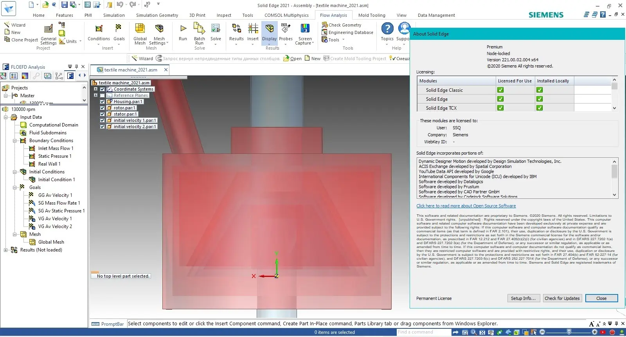Viewport: 626px width, 337px height.
Task: Toggle Reference Planes checkbox
Action: tap(102, 95)
